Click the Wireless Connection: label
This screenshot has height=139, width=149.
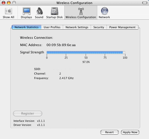pyautogui.click(x=36, y=38)
